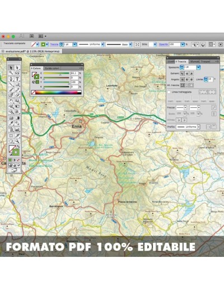Open the fill color dropdown in control bar
The width and height of the screenshot is (224, 290).
pos(38,44)
